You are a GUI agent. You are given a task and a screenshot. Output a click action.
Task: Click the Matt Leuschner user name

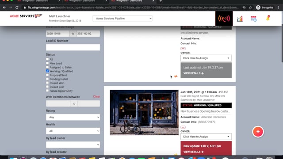pos(60,16)
